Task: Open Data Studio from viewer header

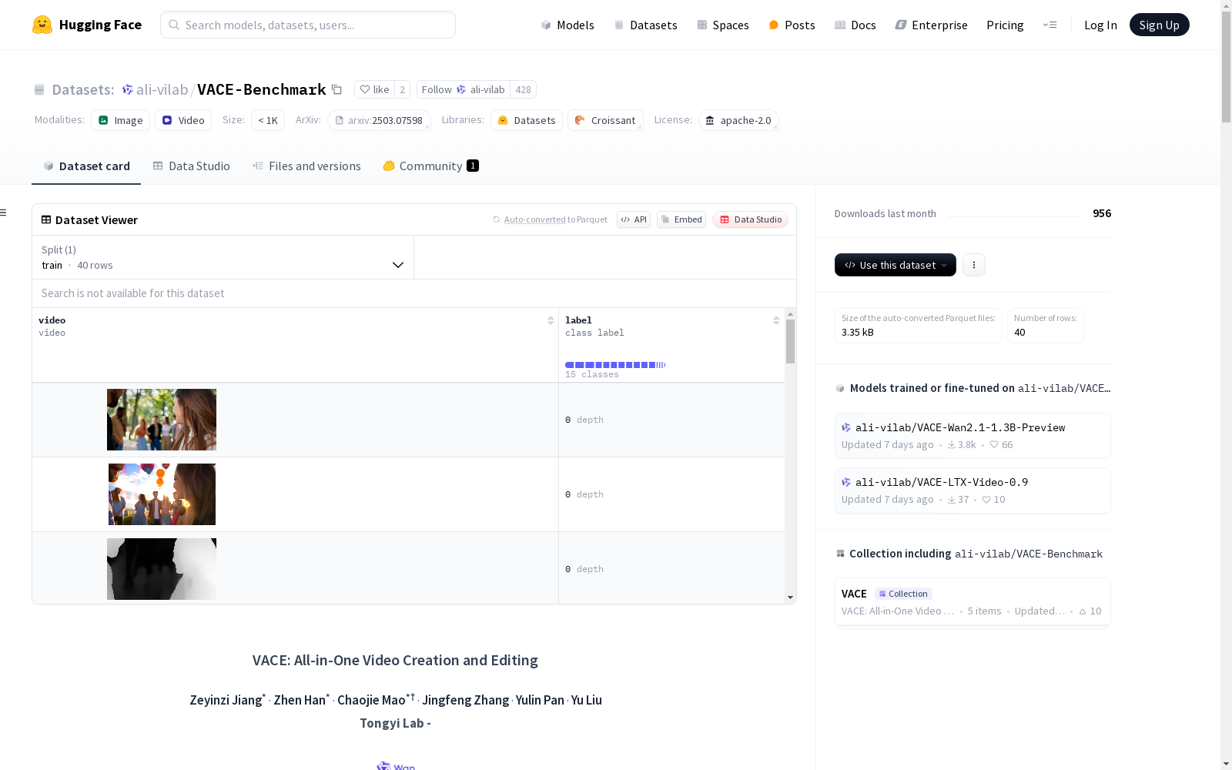Action: click(x=751, y=219)
